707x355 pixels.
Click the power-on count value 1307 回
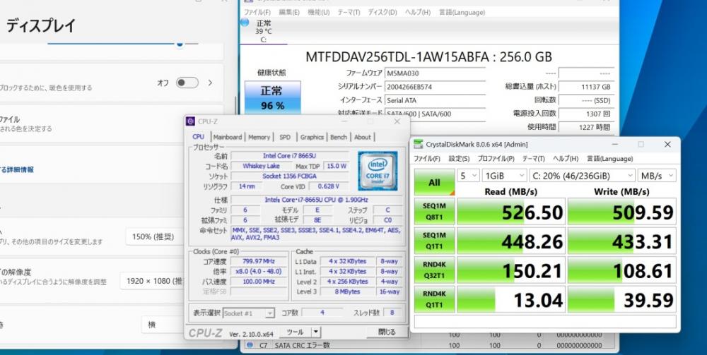click(586, 114)
